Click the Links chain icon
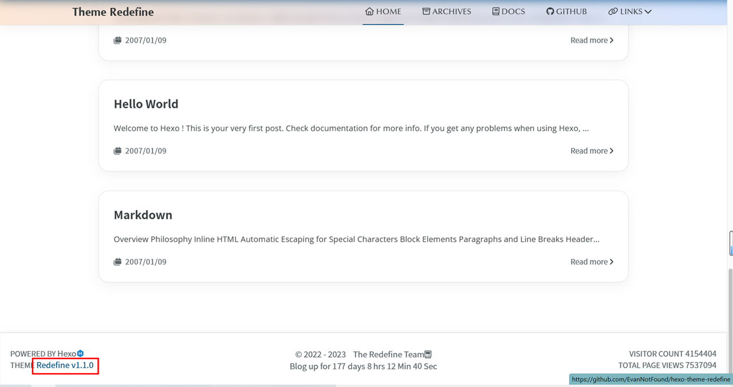The image size is (733, 387). coord(613,11)
